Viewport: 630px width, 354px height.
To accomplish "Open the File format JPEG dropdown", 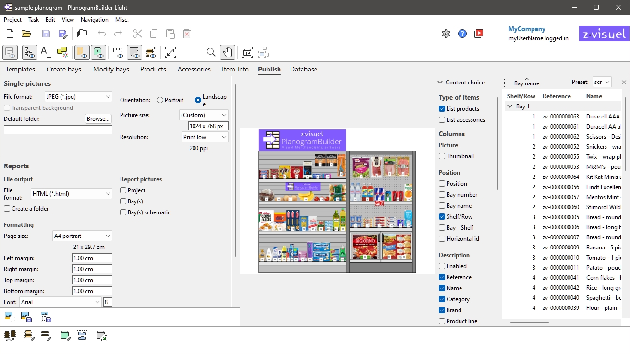I will click(78, 97).
